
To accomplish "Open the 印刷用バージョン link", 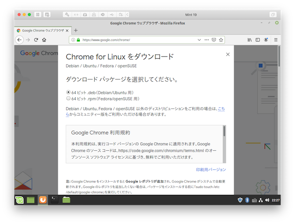I will point(211,170).
